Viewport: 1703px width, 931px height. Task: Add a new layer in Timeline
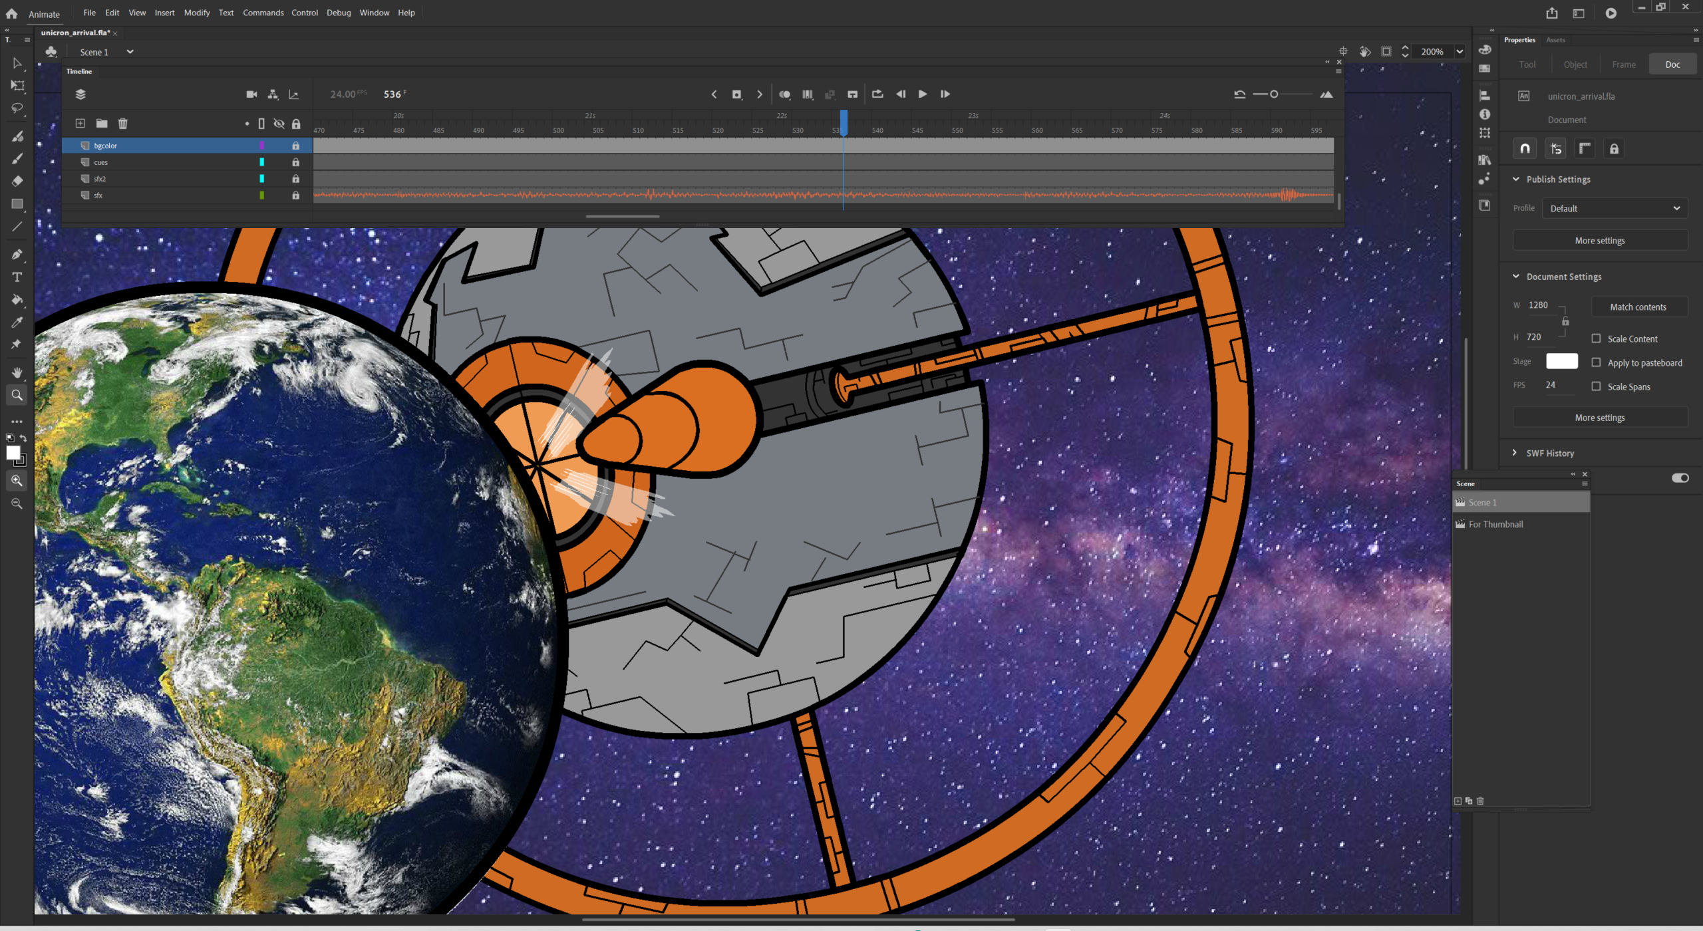tap(80, 123)
